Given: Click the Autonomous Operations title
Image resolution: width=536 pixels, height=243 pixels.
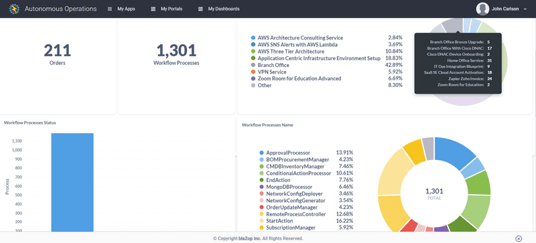Looking at the screenshot, I should coord(60,9).
